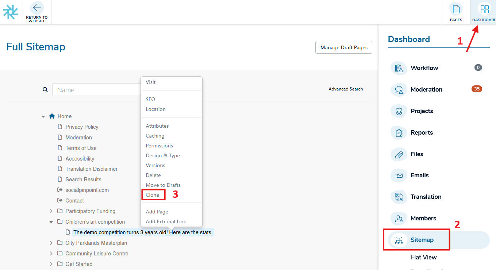Select Move to Drafts in context menu
The image size is (496, 270).
[163, 185]
